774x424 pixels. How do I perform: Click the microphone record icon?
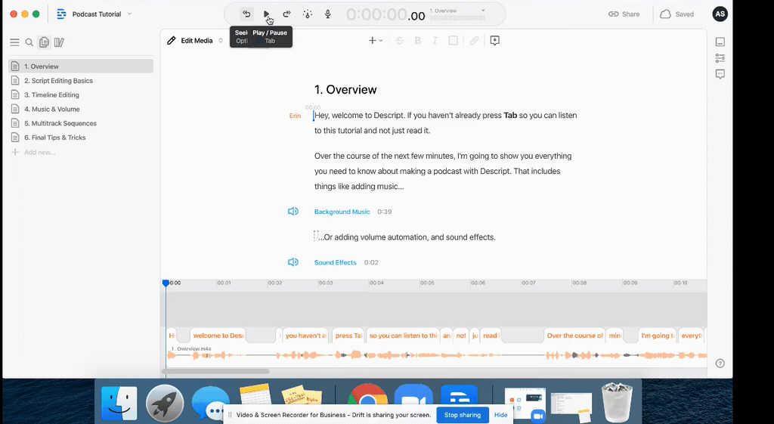tap(328, 14)
